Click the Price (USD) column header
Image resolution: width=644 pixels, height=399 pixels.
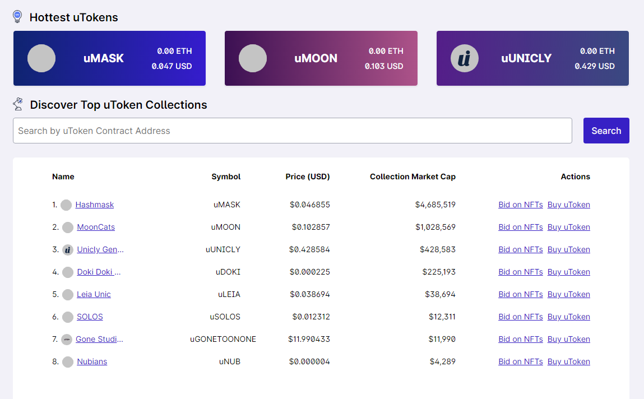(x=308, y=177)
